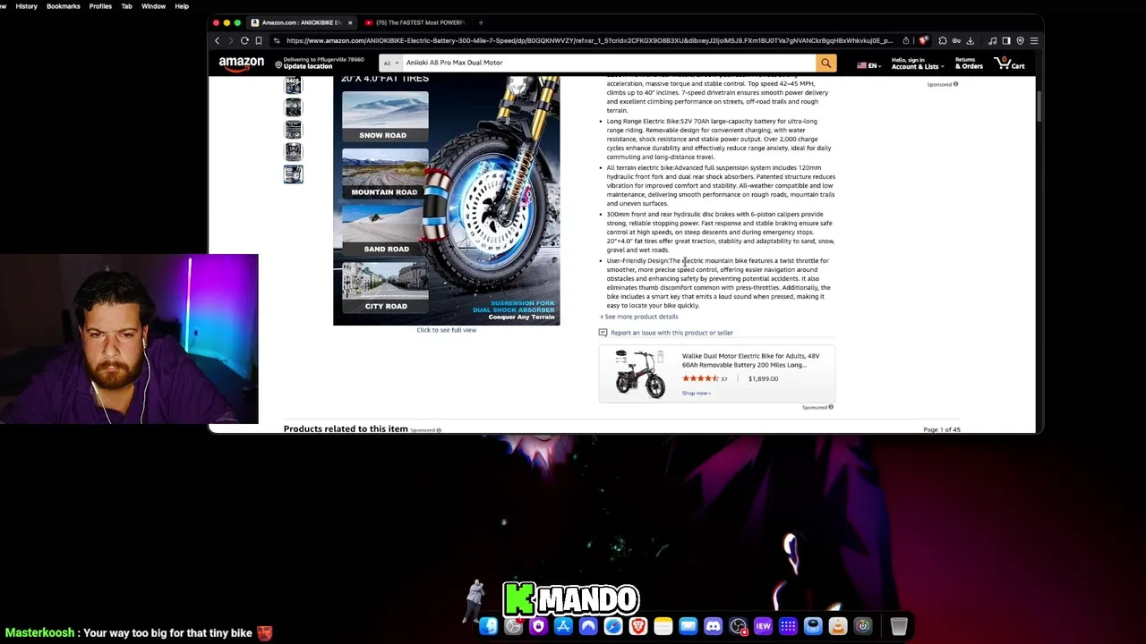Open the Trash in the dock
Image resolution: width=1146 pixels, height=644 pixels.
(899, 626)
